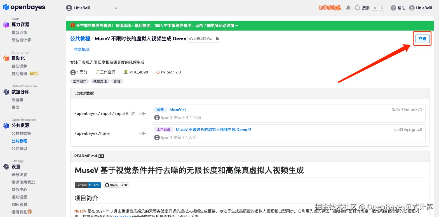Open the notifications bell

click(x=348, y=8)
